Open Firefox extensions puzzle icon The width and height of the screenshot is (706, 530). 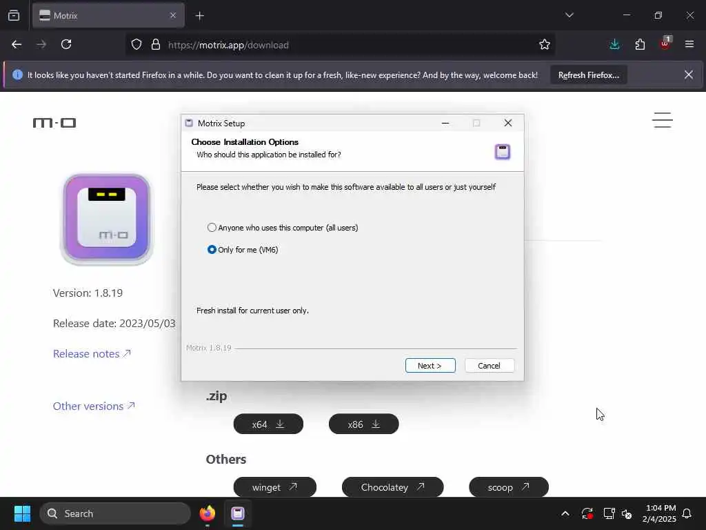[640, 45]
